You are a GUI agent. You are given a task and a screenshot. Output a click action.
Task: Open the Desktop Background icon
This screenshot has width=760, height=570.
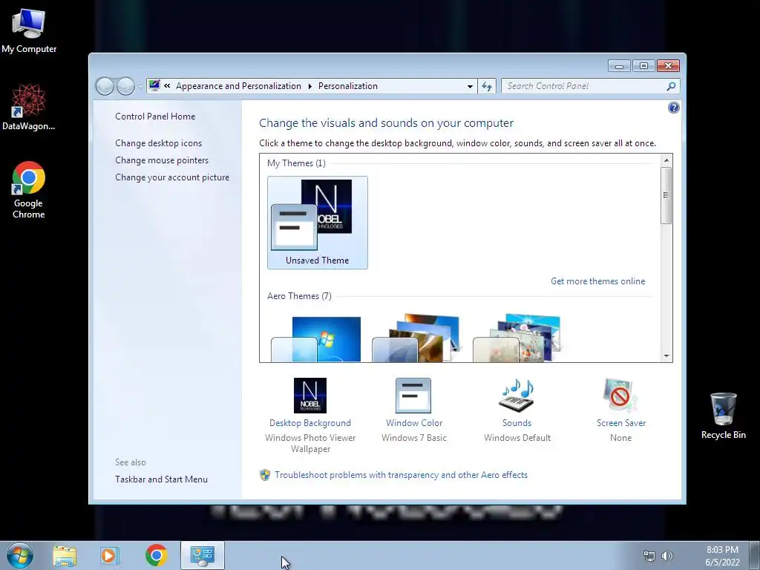coord(310,396)
